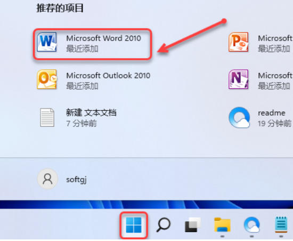Click the 19 分钟前 timestamp text
The width and height of the screenshot is (293, 241).
coord(274,124)
